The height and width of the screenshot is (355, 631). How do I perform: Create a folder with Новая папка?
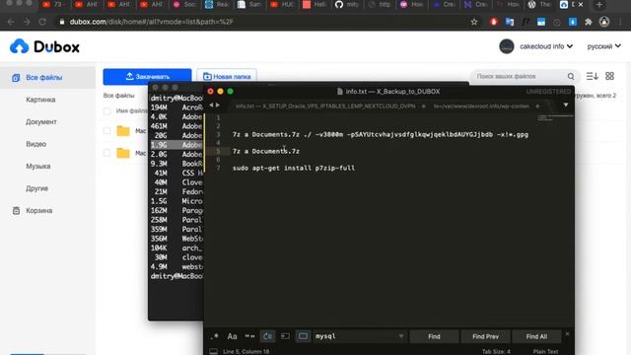(x=227, y=77)
